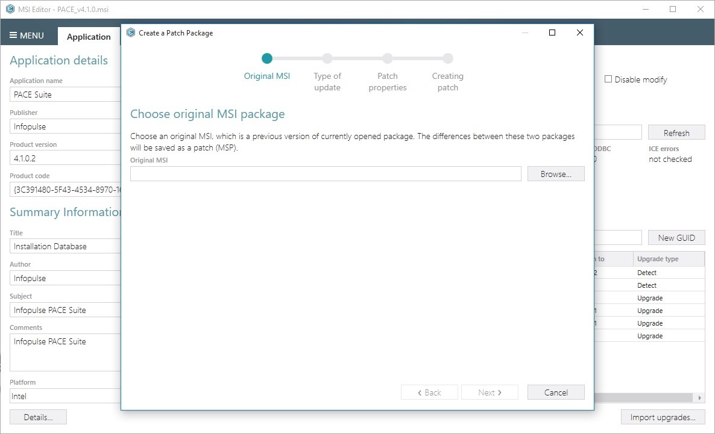
Task: Switch to the Application tab
Action: [x=89, y=37]
